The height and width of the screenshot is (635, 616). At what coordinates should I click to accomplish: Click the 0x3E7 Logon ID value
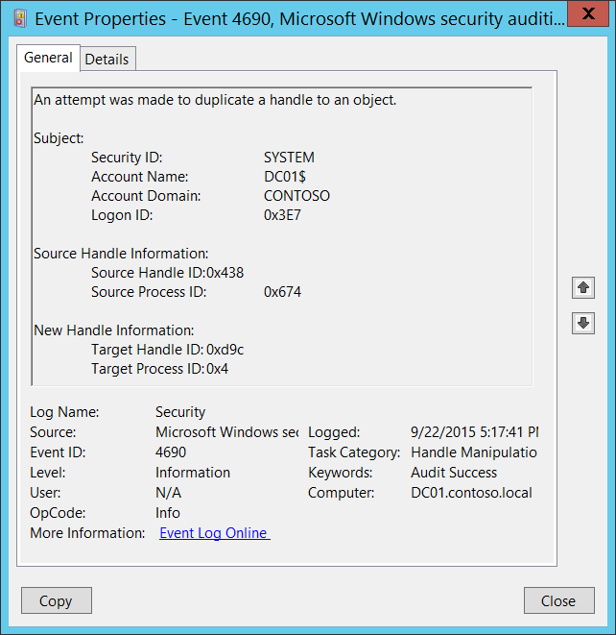pyautogui.click(x=282, y=215)
